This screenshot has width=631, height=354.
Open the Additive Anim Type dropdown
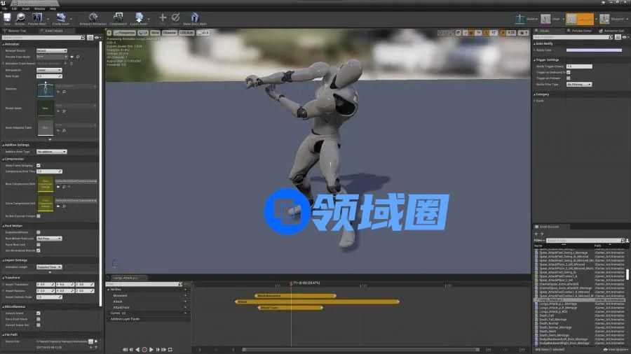[x=52, y=151]
